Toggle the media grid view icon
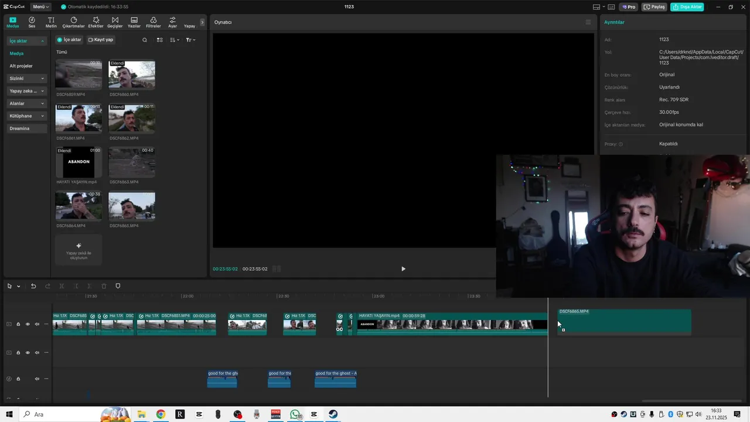Viewport: 750px width, 422px height. click(x=159, y=40)
